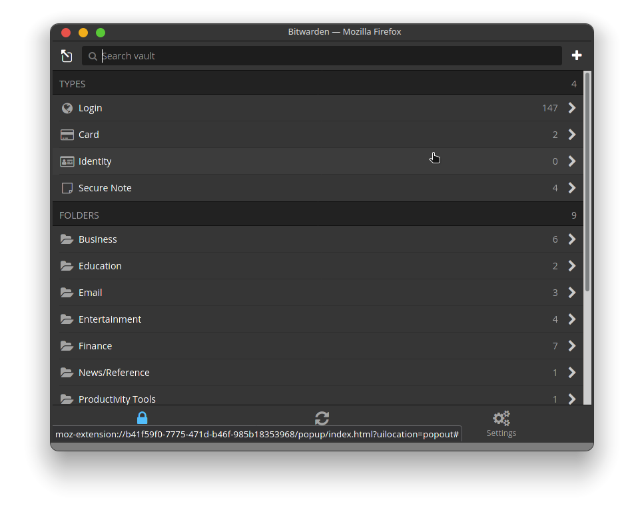The image size is (644, 508).
Task: Expand Secure Note row chevron
Action: coord(572,188)
